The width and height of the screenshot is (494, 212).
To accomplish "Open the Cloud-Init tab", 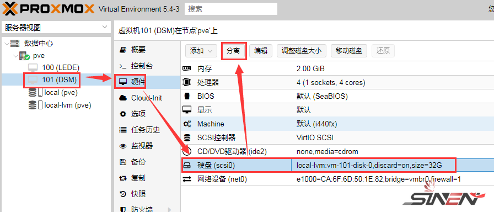I will click(147, 98).
